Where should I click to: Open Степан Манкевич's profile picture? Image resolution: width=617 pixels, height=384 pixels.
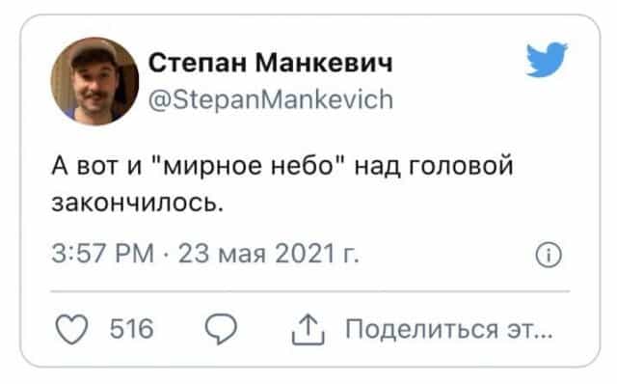coord(94,81)
